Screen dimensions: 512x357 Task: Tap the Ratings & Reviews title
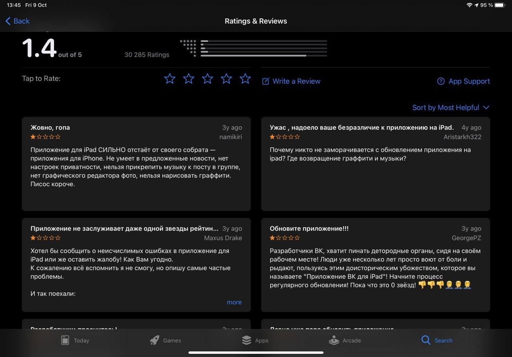pyautogui.click(x=256, y=21)
